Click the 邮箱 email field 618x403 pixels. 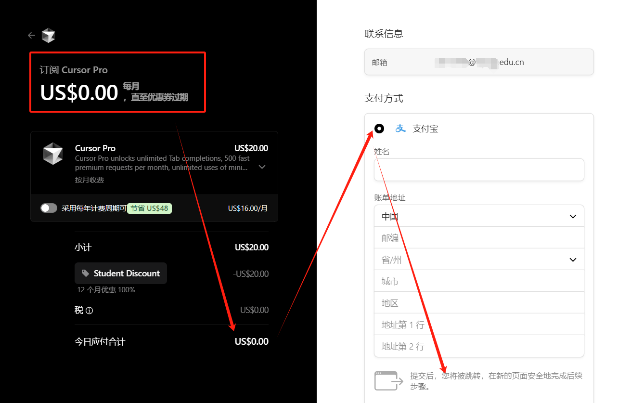pos(479,62)
